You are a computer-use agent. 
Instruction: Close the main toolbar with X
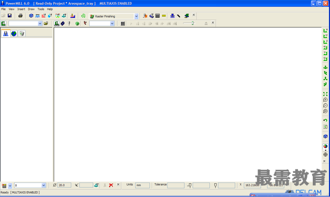coord(194,15)
